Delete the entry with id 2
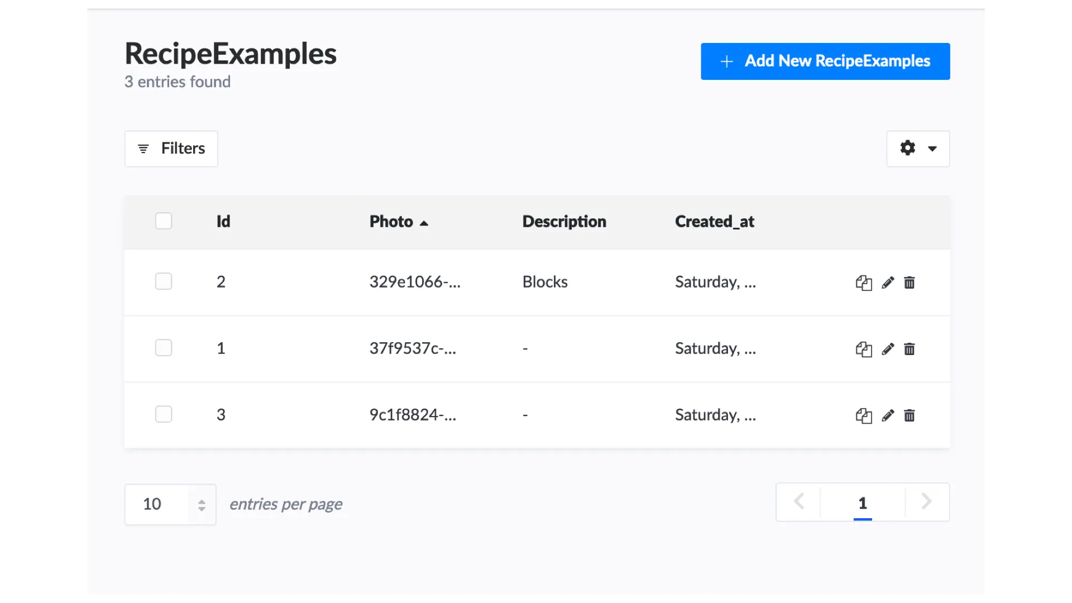The image size is (1072, 603). pos(910,283)
